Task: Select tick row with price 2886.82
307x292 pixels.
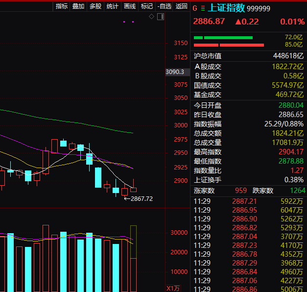Action: tap(248, 228)
